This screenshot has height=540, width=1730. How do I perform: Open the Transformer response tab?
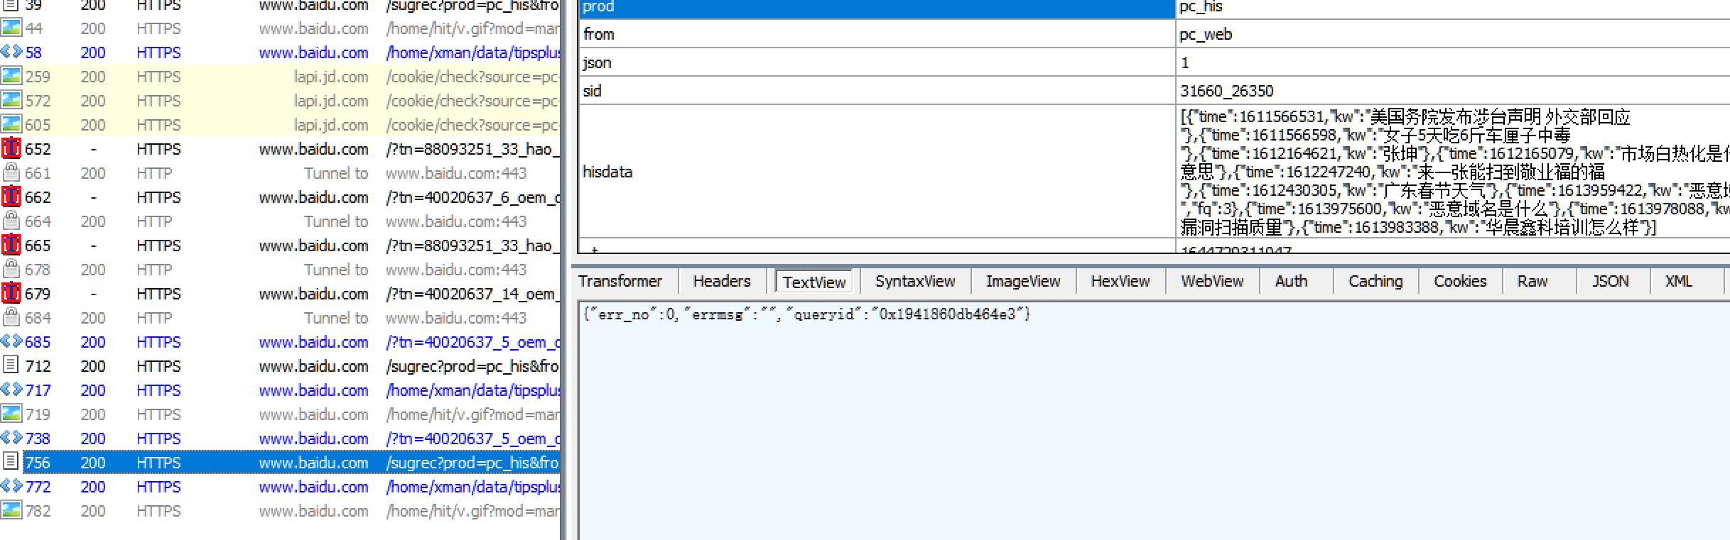tap(620, 282)
